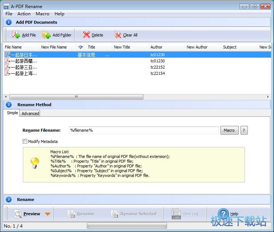The height and width of the screenshot is (232, 274).
Task: Expand the Preview orange dropdown arrow
Action: (48, 214)
